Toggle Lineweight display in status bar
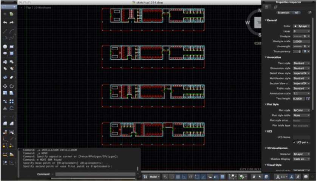Image resolution: width=317 pixels, height=181 pixels. pyautogui.click(x=216, y=177)
